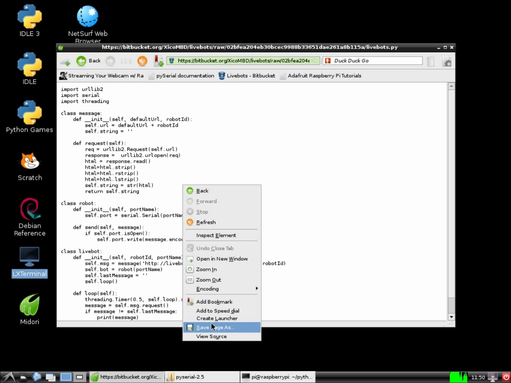Click the Back navigation icon
This screenshot has width=511, height=383.
pyautogui.click(x=81, y=61)
